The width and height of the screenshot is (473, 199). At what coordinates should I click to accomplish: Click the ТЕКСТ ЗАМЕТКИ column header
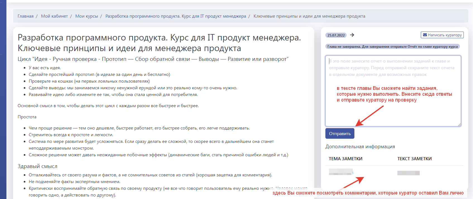click(x=414, y=159)
